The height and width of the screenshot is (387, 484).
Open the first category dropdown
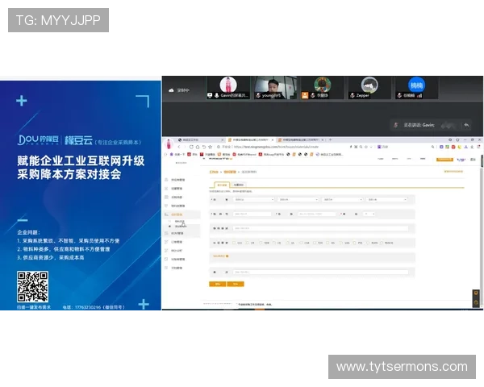pos(254,200)
